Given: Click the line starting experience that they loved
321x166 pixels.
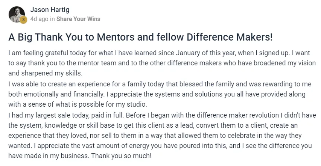Looking at the screenshot, I should pos(155,136).
